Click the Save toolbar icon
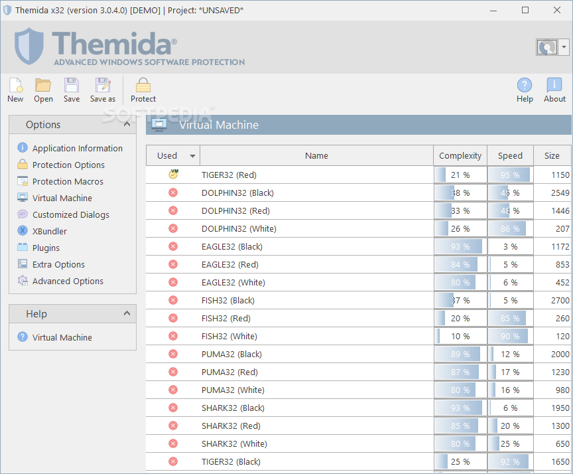573x474 pixels. 71,85
